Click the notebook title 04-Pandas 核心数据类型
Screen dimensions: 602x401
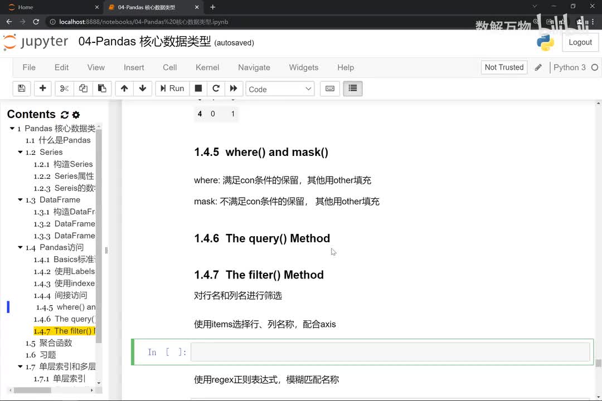tap(145, 41)
